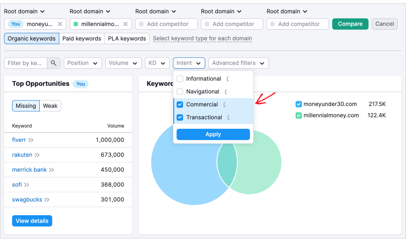Image resolution: width=406 pixels, height=242 pixels.
Task: Click inside the Filter by keyword field
Action: click(25, 63)
